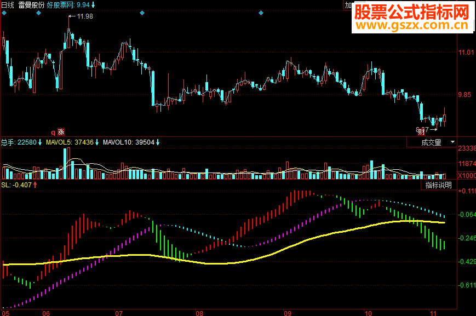Toggle the SL indicator line label

pyautogui.click(x=16, y=185)
